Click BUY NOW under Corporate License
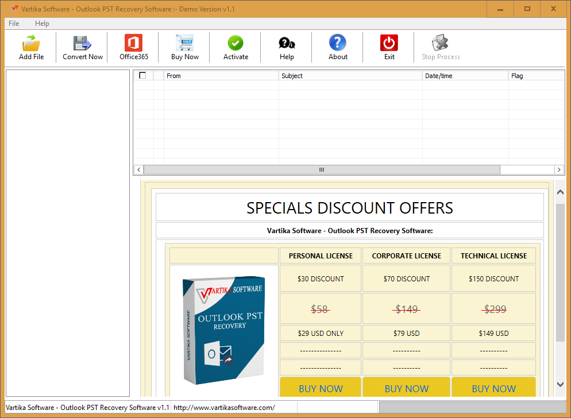 pyautogui.click(x=406, y=388)
